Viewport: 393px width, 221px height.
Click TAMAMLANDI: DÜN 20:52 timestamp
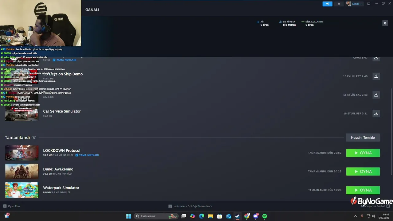coord(325,153)
